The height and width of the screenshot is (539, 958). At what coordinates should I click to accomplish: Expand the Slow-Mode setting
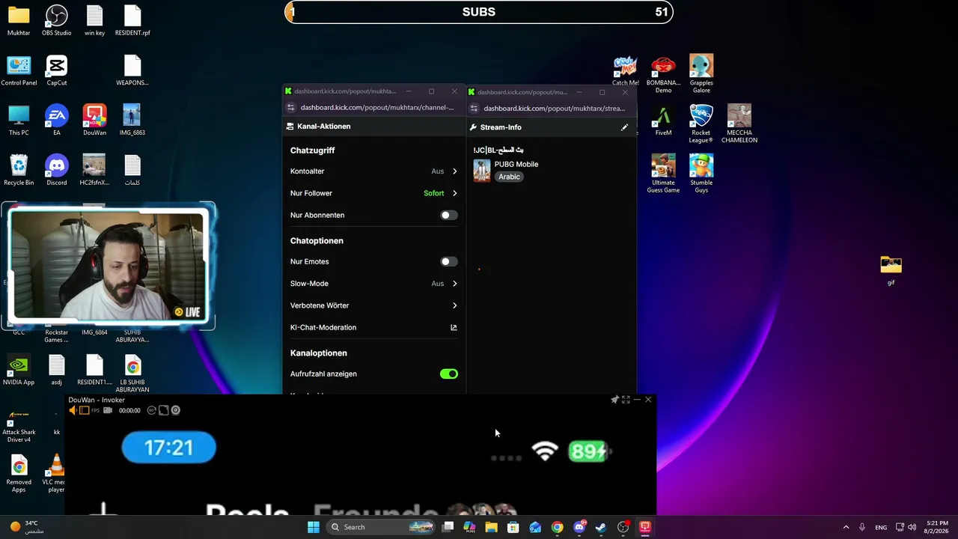[373, 284]
